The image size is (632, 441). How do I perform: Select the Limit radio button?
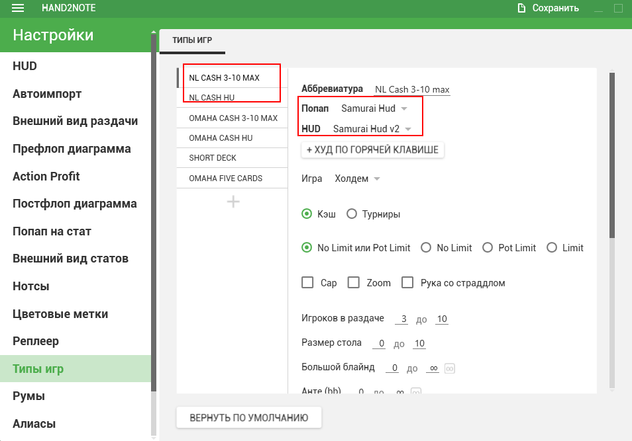552,247
